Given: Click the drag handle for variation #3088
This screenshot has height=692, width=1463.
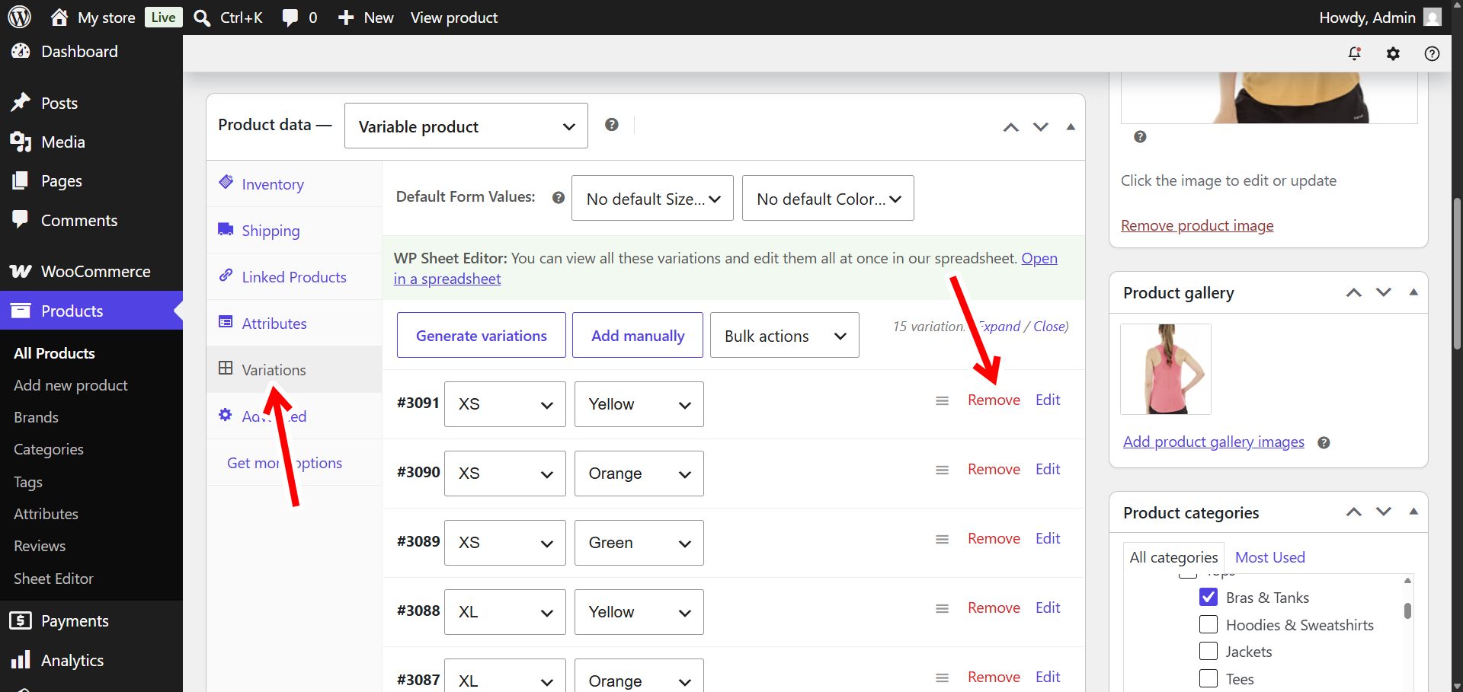Looking at the screenshot, I should pyautogui.click(x=943, y=609).
